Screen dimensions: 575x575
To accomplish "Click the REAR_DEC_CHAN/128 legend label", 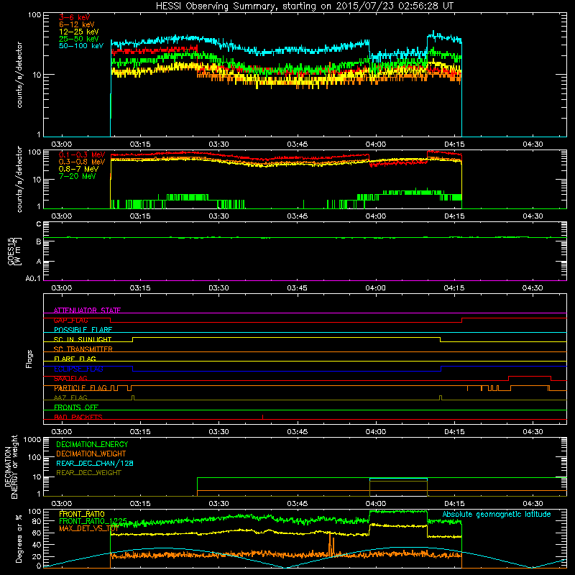I will point(95,463).
